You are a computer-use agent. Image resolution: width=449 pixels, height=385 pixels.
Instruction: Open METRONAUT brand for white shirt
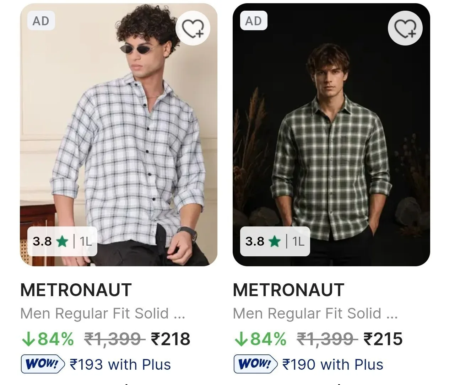(x=76, y=290)
